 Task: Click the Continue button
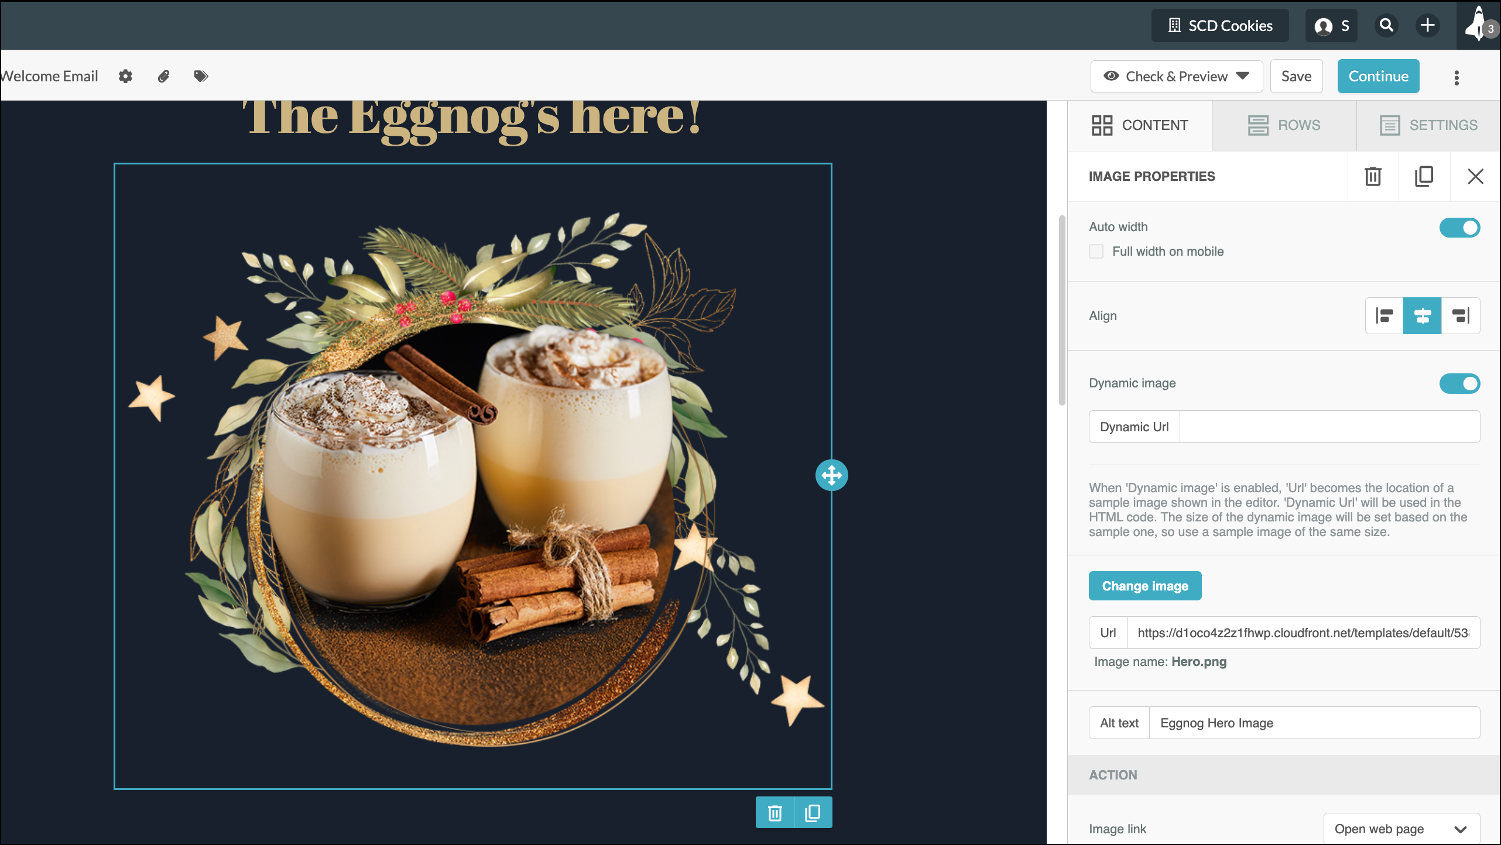coord(1378,76)
